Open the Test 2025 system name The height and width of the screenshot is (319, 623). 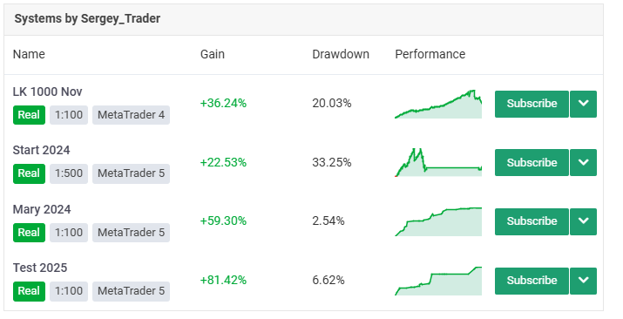click(x=40, y=268)
